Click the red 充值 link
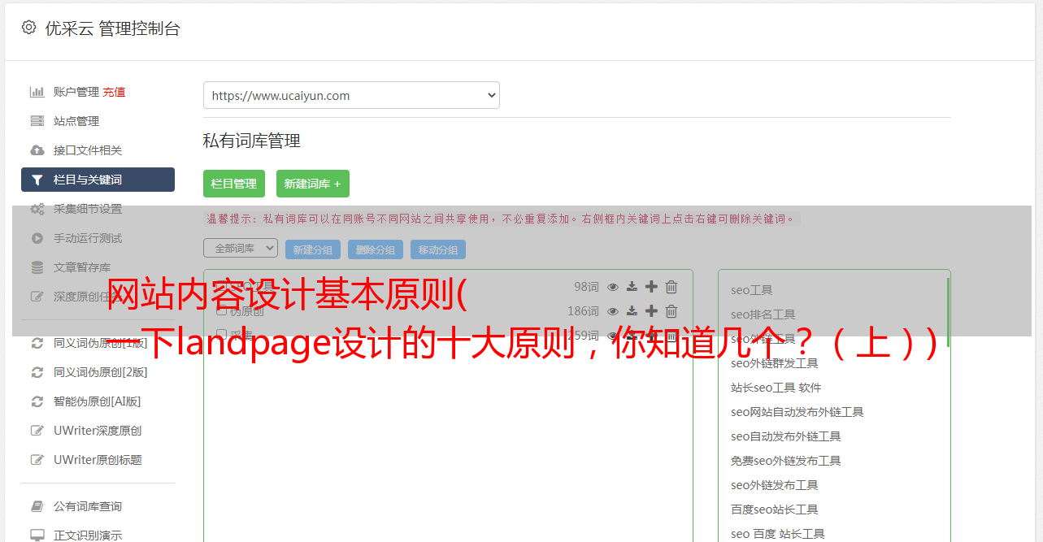The height and width of the screenshot is (542, 1043). (x=115, y=92)
